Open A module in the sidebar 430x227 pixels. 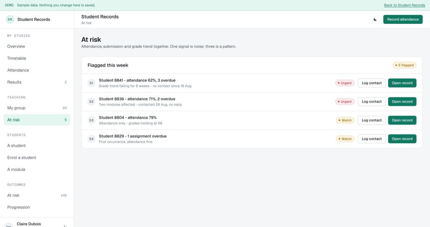[x=37, y=169]
